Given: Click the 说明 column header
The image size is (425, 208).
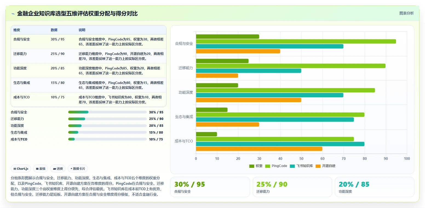Looking at the screenshot, I should (82, 30).
